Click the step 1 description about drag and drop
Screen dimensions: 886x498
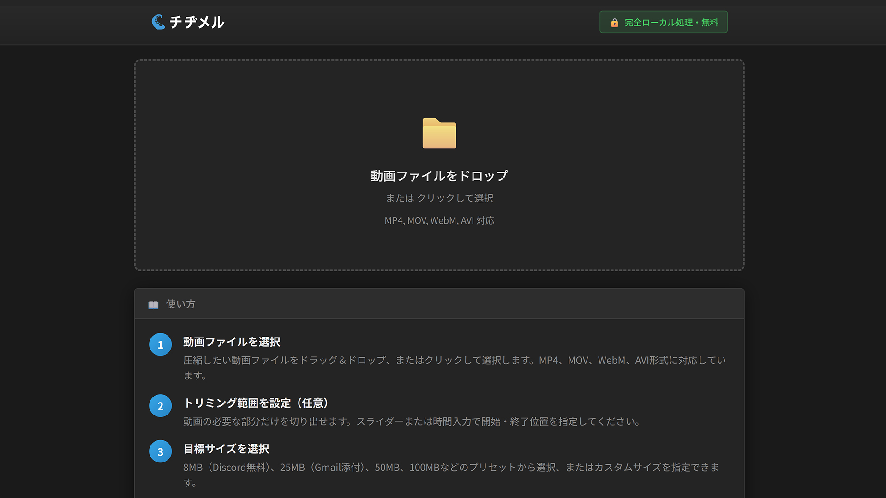(454, 360)
